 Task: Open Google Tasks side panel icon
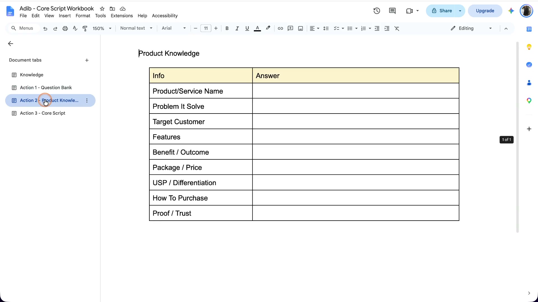[x=529, y=65]
